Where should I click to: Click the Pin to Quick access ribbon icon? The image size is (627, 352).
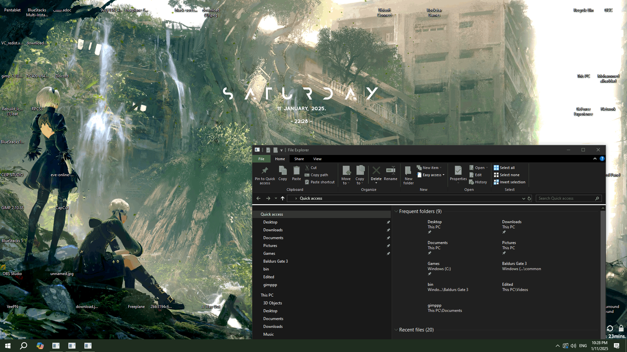[265, 175]
